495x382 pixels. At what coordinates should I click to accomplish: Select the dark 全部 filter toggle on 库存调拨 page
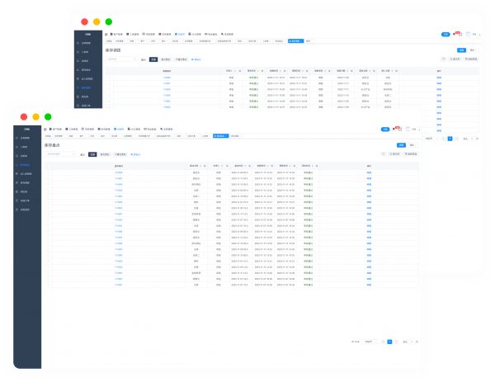pos(153,59)
